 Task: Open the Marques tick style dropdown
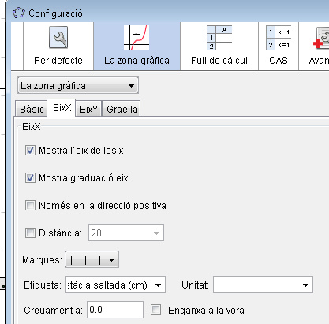(92, 259)
